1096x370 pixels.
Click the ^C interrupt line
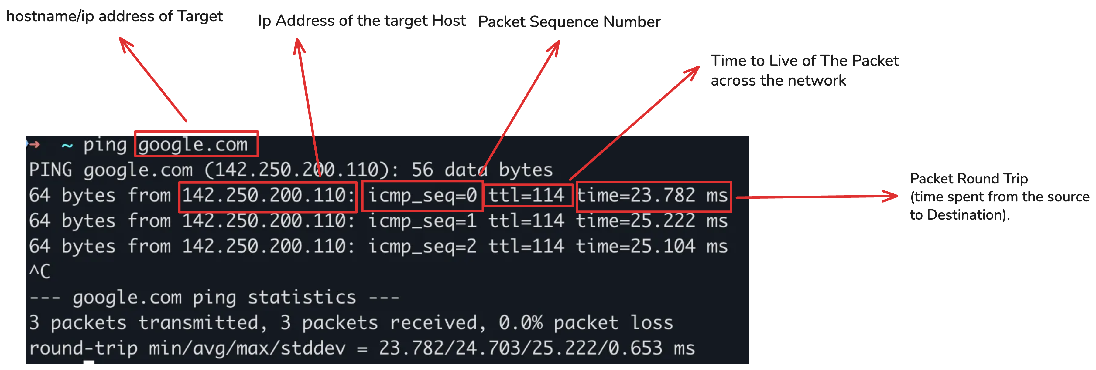tap(39, 271)
